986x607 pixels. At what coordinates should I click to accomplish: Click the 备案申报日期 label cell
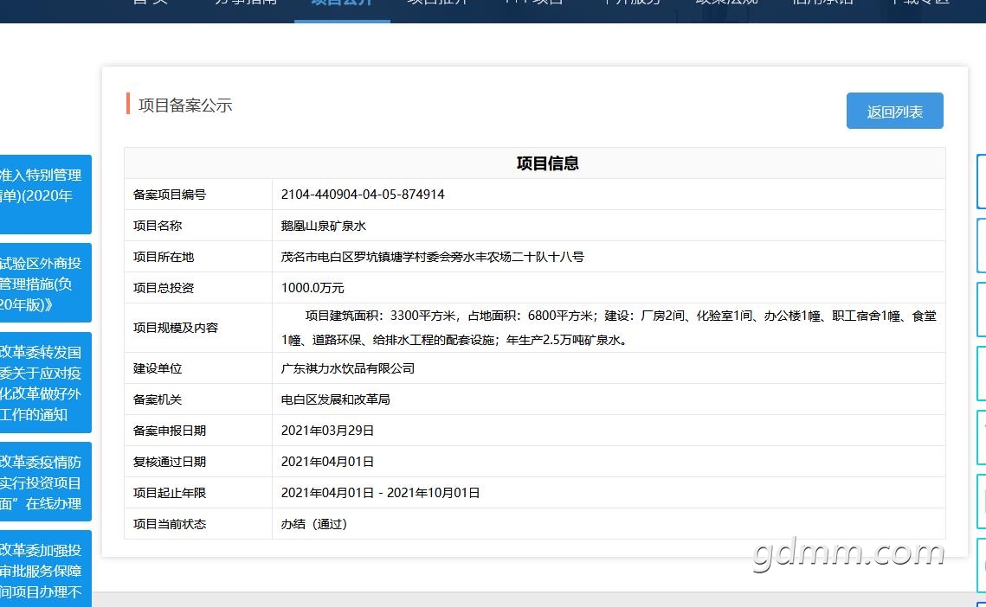(x=198, y=431)
